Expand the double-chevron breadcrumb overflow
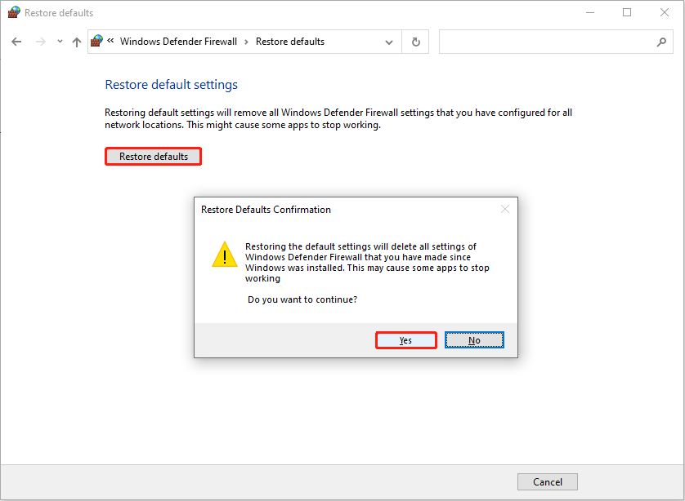Screen dimensions: 685x501 tap(111, 42)
